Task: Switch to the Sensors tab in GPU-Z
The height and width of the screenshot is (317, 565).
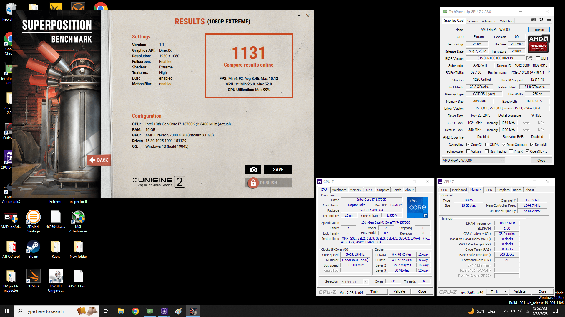Action: coord(473,21)
